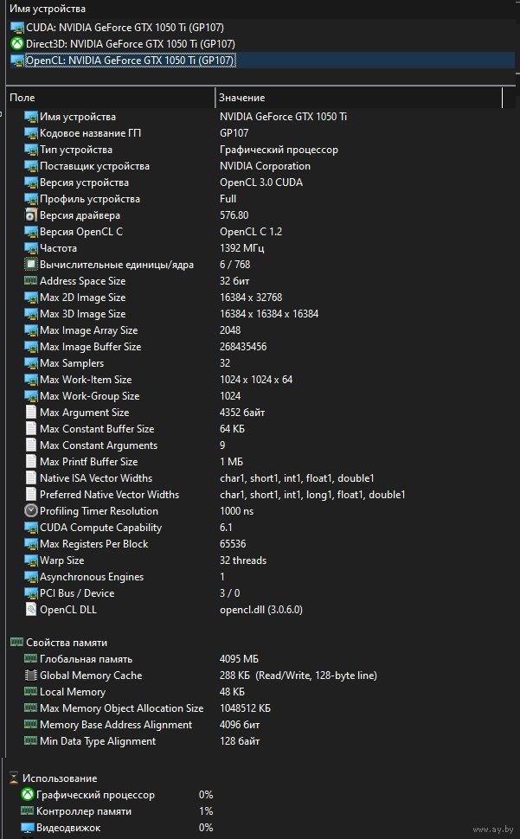This screenshot has height=839, width=520.
Task: Select the "Глобальная память" row
Action: click(86, 659)
